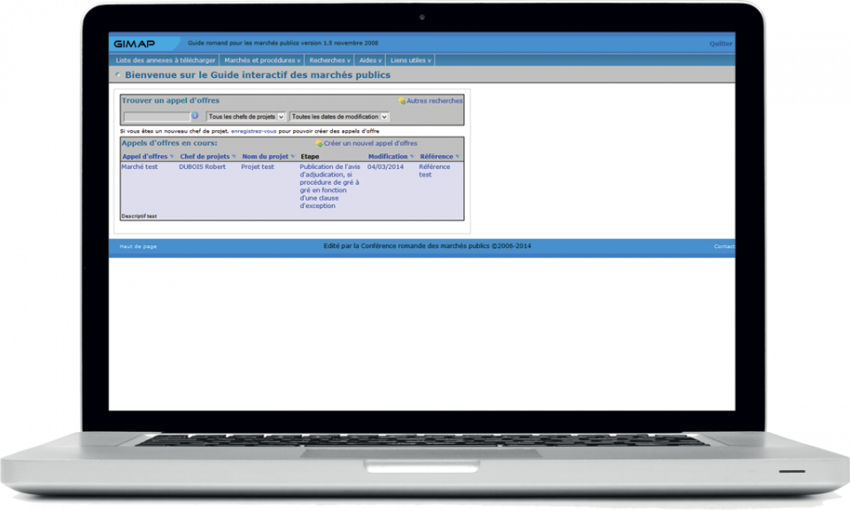Open the Aides menu
Image resolution: width=850 pixels, height=510 pixels.
tap(370, 60)
